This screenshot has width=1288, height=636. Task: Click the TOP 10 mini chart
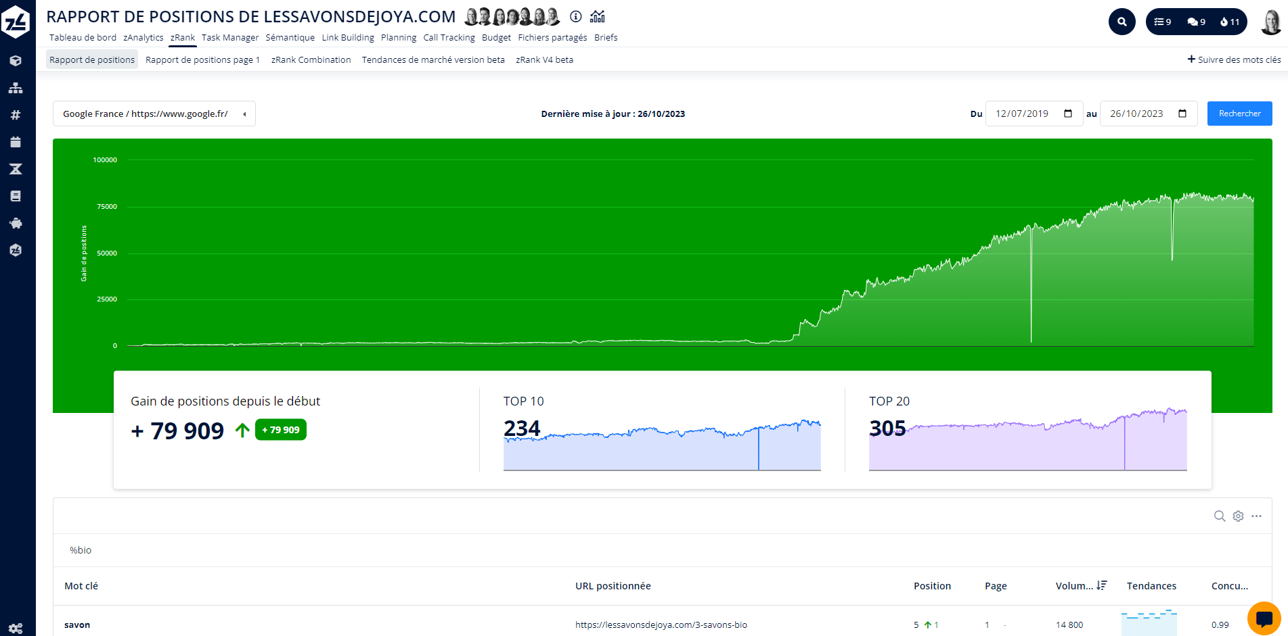pos(662,445)
